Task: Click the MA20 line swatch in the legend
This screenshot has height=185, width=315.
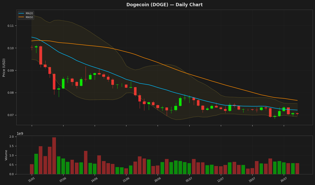Action: point(21,14)
